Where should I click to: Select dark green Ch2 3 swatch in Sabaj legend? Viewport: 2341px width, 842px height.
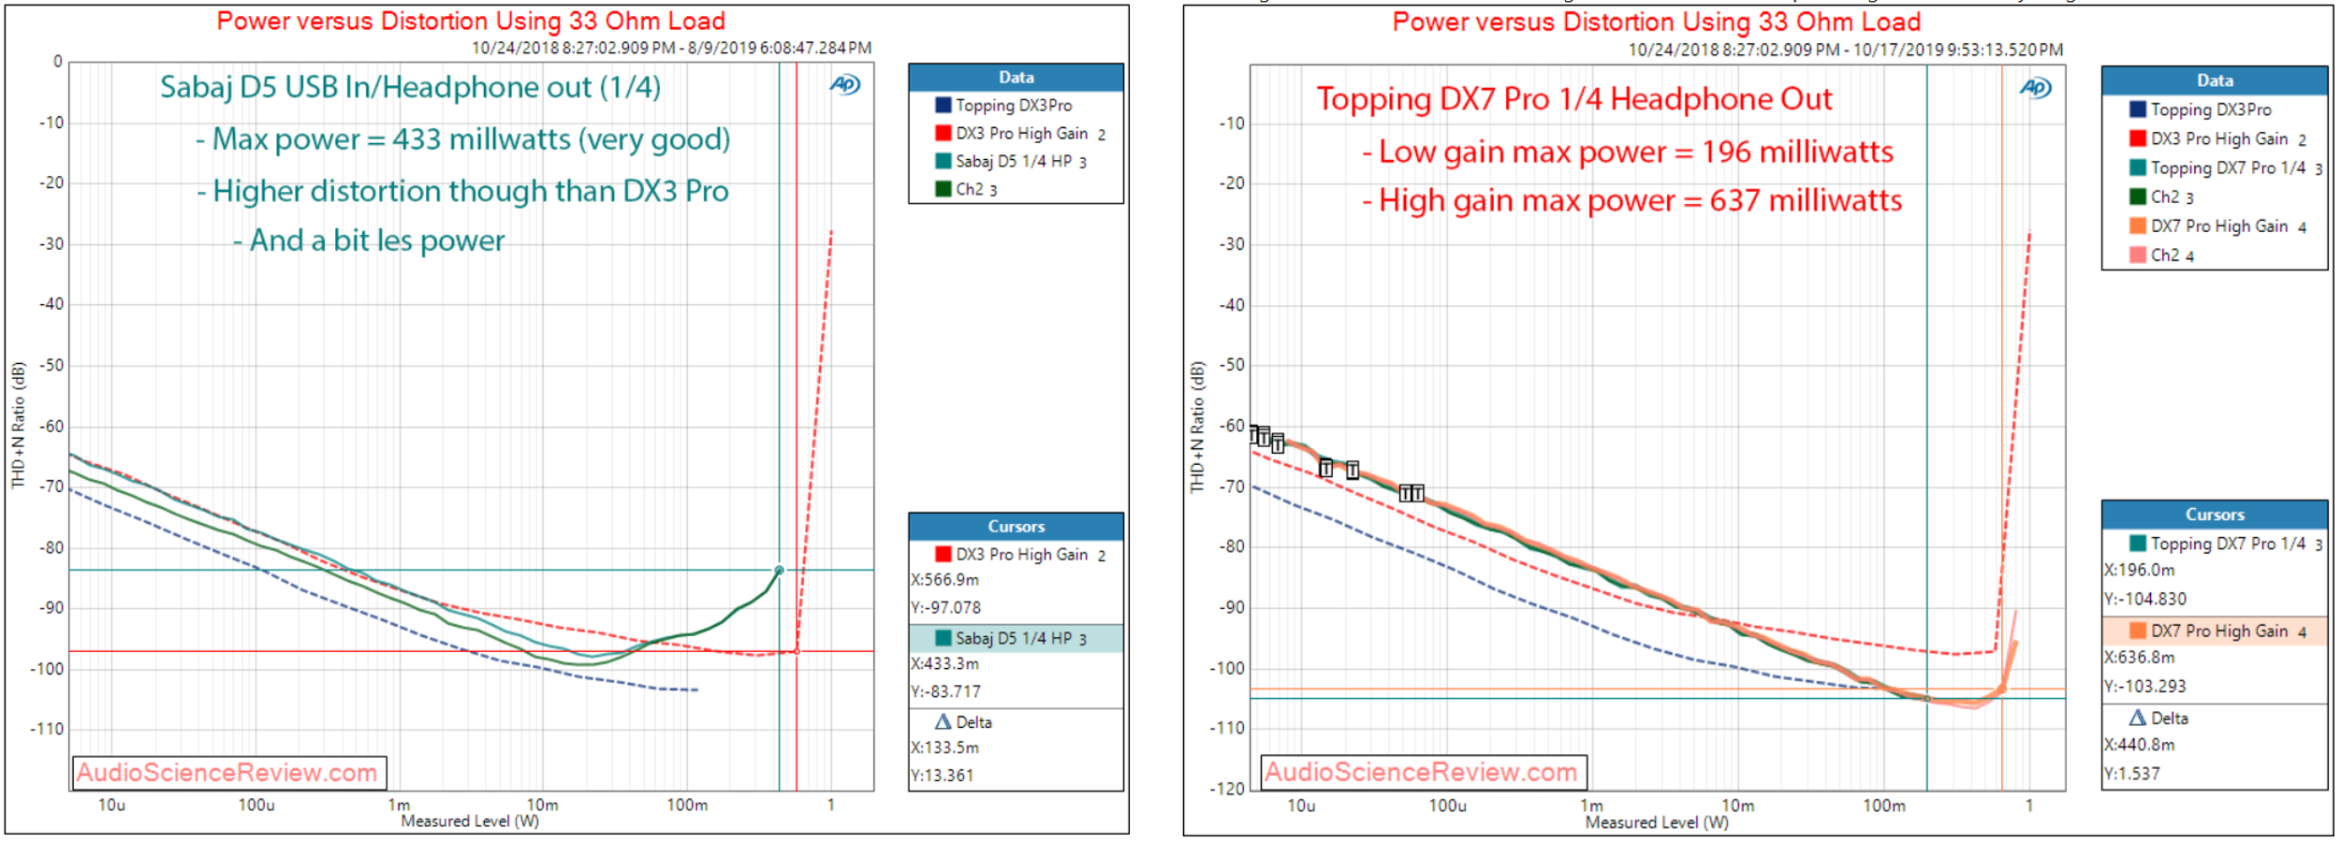pos(943,189)
